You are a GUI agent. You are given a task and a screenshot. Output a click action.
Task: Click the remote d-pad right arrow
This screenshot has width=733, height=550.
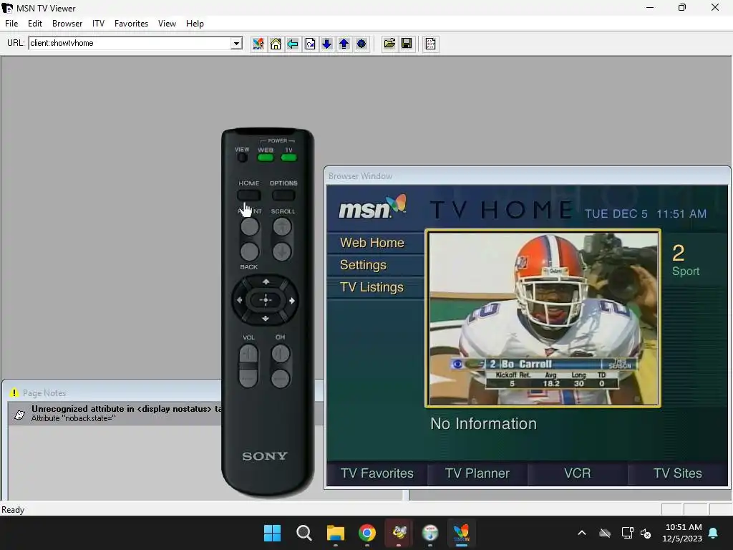[x=292, y=300]
